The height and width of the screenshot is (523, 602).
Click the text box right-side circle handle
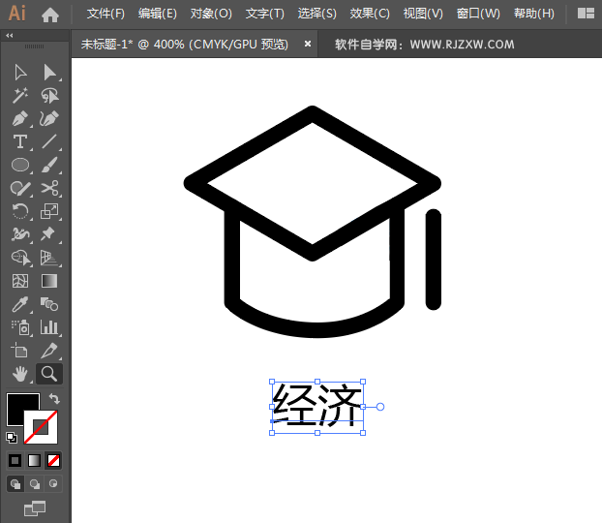click(x=380, y=407)
